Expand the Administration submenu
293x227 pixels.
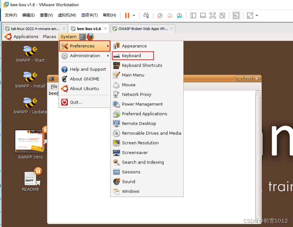(x=85, y=56)
